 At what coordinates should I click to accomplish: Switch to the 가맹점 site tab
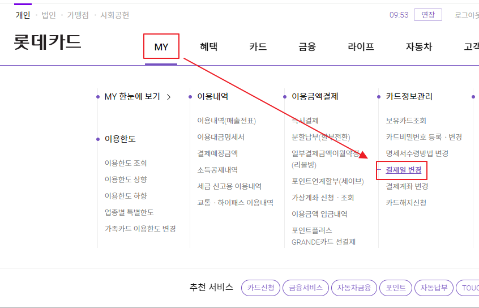click(78, 15)
